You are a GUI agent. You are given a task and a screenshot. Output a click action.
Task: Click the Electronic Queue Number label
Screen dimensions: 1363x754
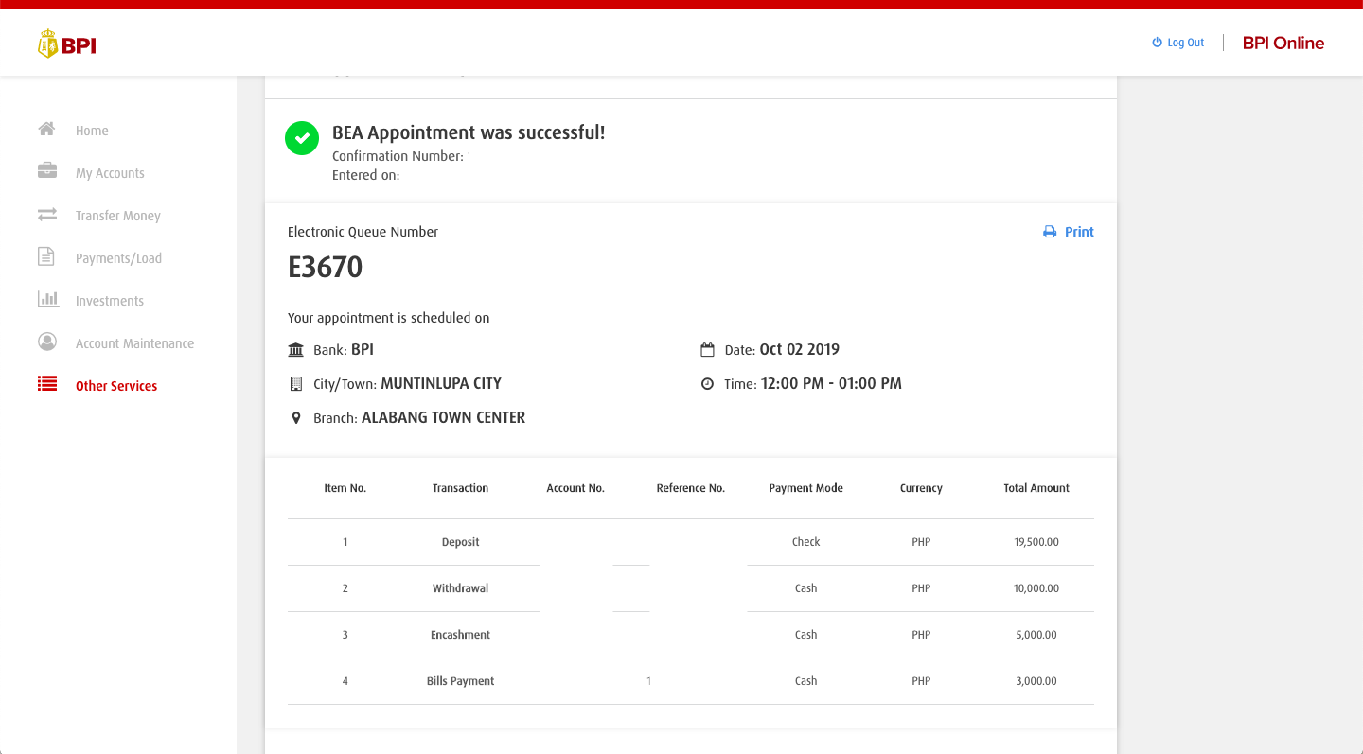point(363,232)
